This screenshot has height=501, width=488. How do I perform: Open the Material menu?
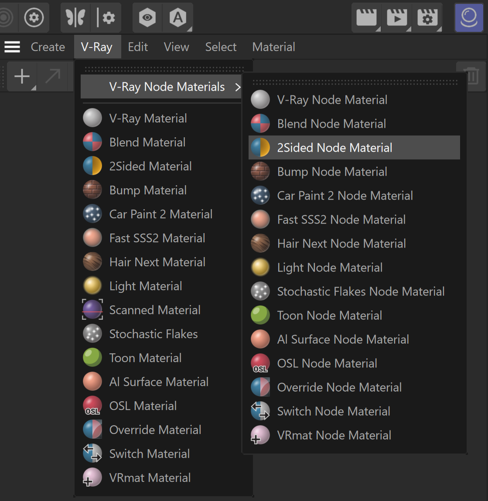pyautogui.click(x=274, y=47)
